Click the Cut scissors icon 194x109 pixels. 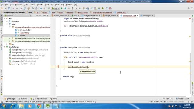22,8
